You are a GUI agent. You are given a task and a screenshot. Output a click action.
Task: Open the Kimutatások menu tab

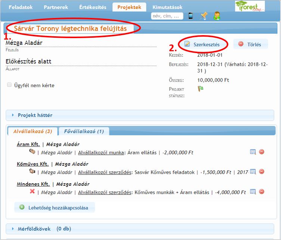coord(167,7)
